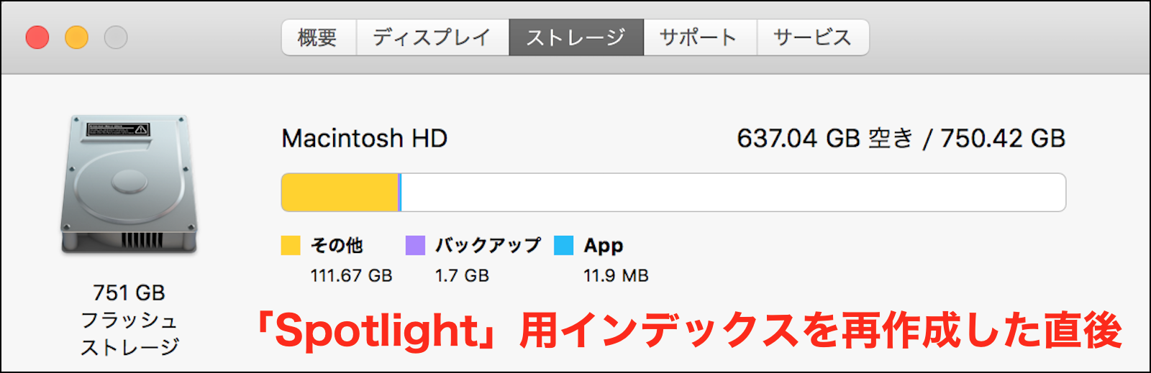Click the empty free-space portion of storage bar

pyautogui.click(x=732, y=193)
